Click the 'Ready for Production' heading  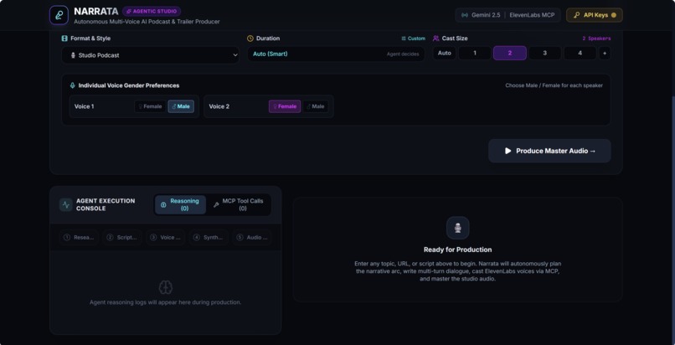point(457,250)
